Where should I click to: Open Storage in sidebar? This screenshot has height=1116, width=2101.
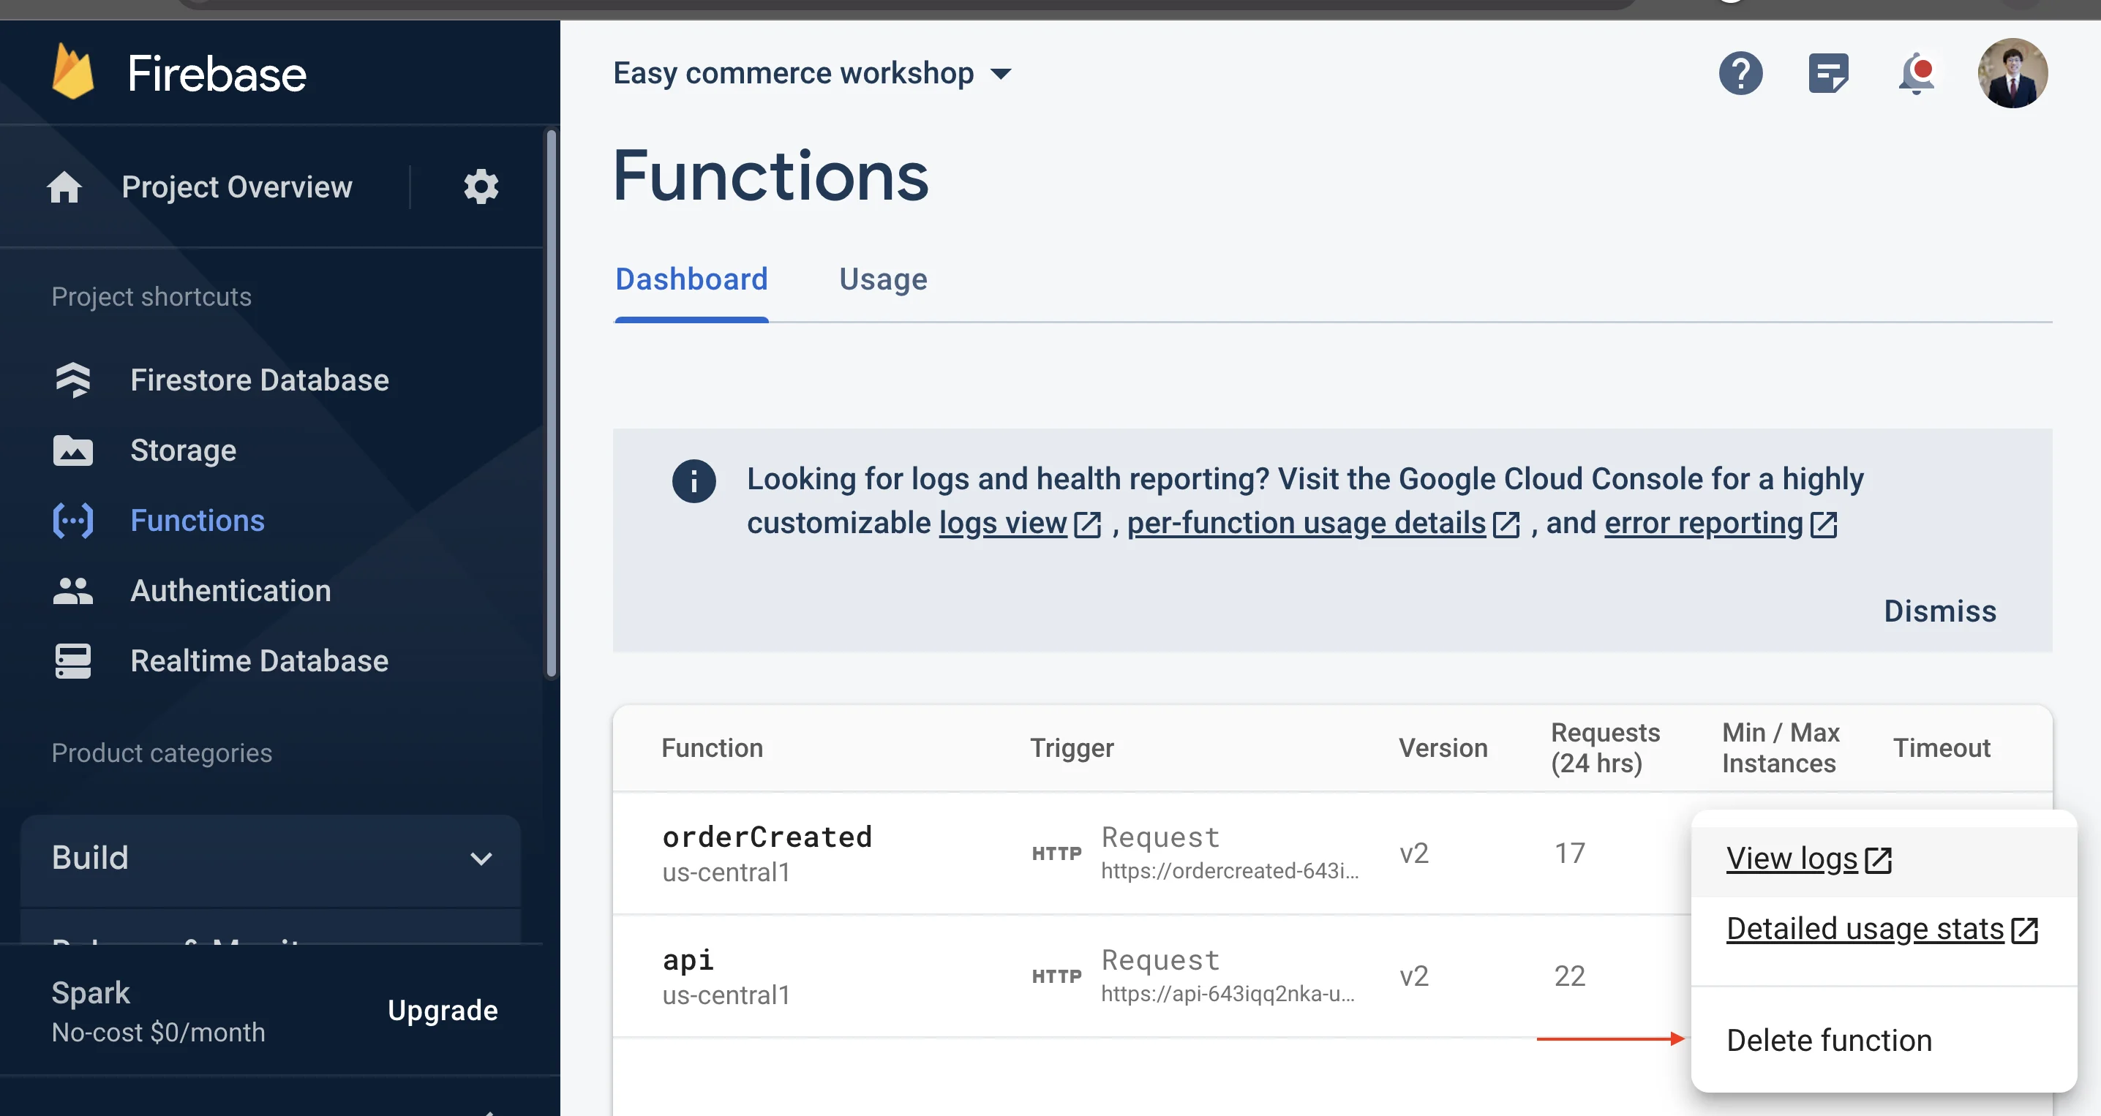[184, 450]
